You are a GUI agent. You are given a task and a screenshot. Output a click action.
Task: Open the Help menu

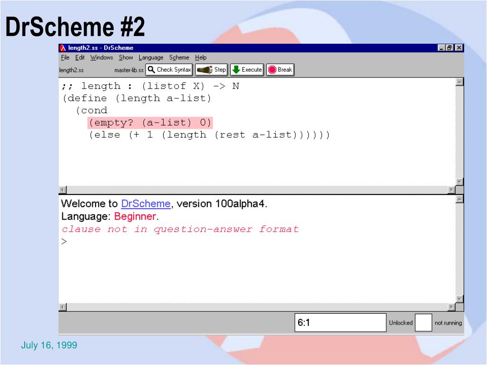coord(201,58)
